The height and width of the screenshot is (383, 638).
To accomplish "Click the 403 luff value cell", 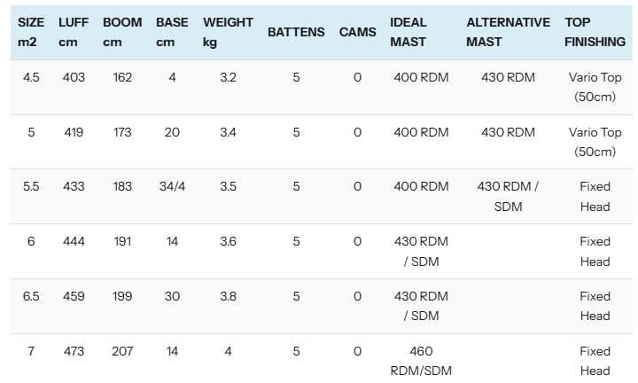I will coord(74,78).
